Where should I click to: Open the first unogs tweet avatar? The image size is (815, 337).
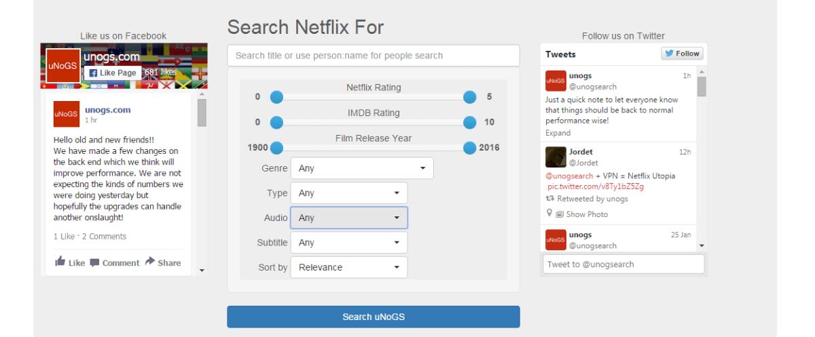pos(556,81)
